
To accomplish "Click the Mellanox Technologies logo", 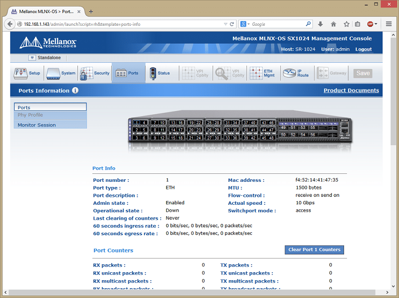I will tap(48, 43).
